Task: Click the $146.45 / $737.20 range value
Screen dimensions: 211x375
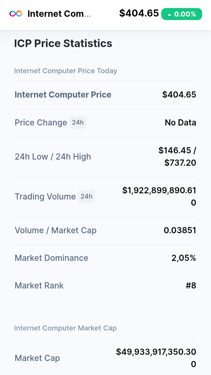Action: (177, 157)
